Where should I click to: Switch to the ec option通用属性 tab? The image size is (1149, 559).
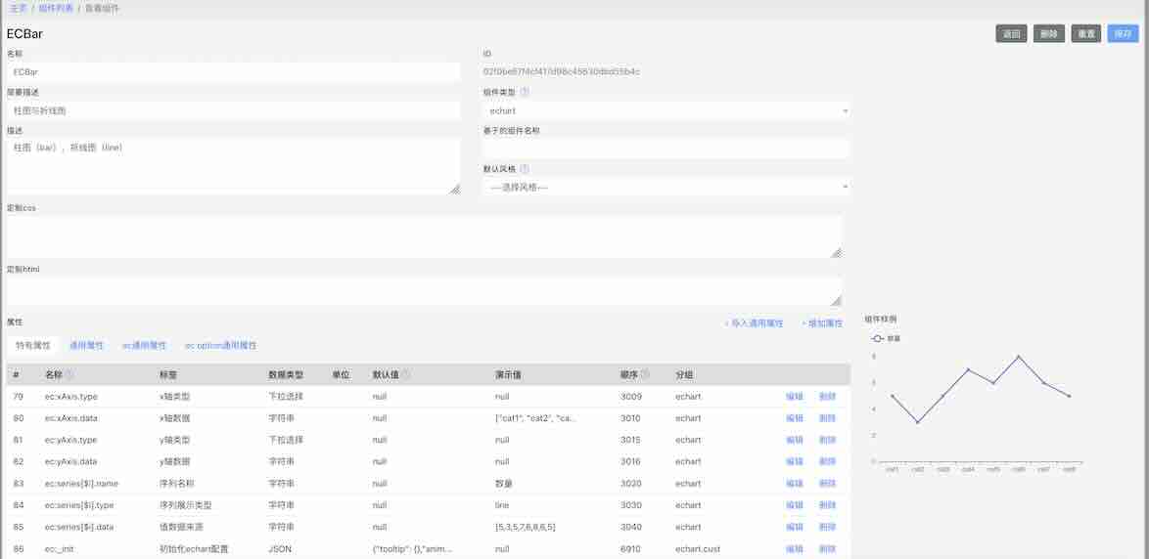[220, 346]
